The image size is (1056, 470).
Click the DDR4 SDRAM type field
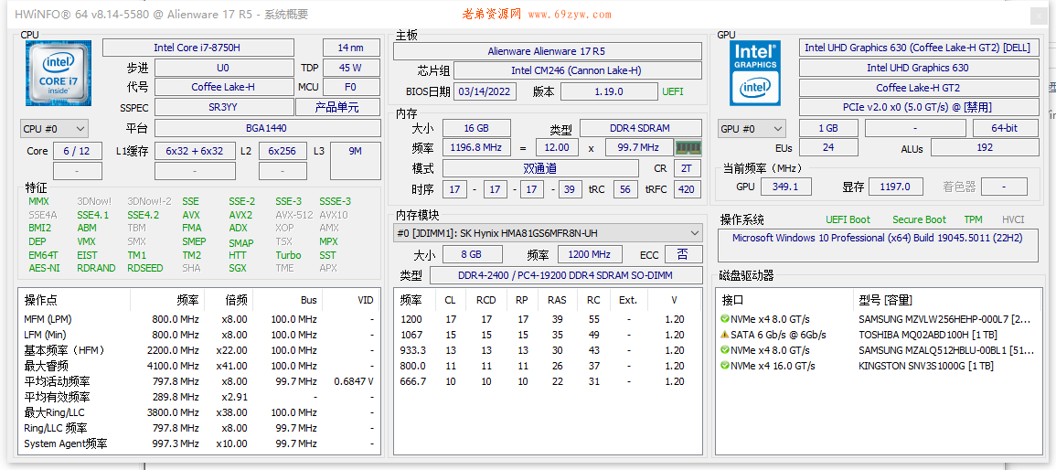pyautogui.click(x=641, y=128)
